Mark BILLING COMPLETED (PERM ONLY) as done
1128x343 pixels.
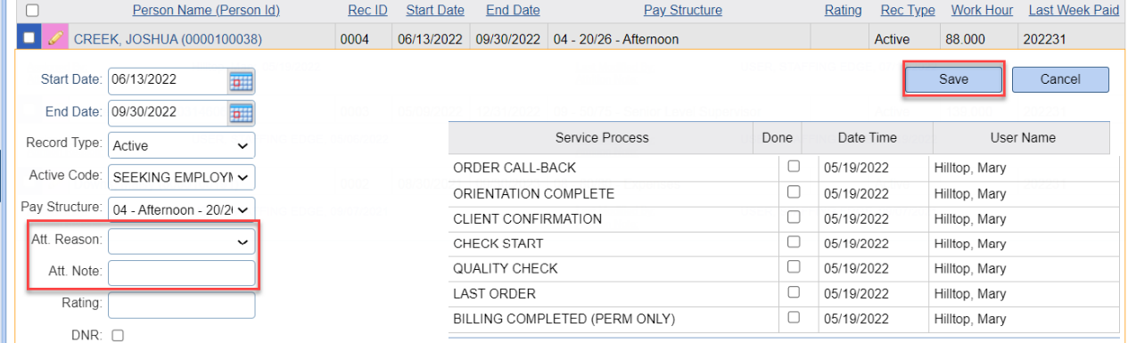794,317
